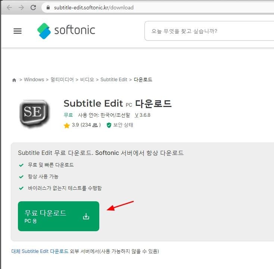The height and width of the screenshot is (269, 274).
Task: Open 대체 Subtitle Edit 다운로드 link
Action: [x=40, y=251]
